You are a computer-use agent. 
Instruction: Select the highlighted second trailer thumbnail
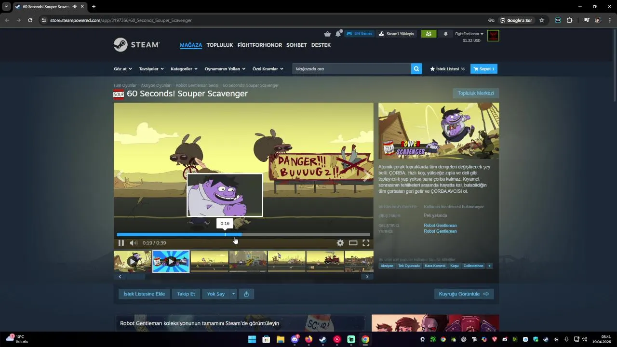[171, 262]
